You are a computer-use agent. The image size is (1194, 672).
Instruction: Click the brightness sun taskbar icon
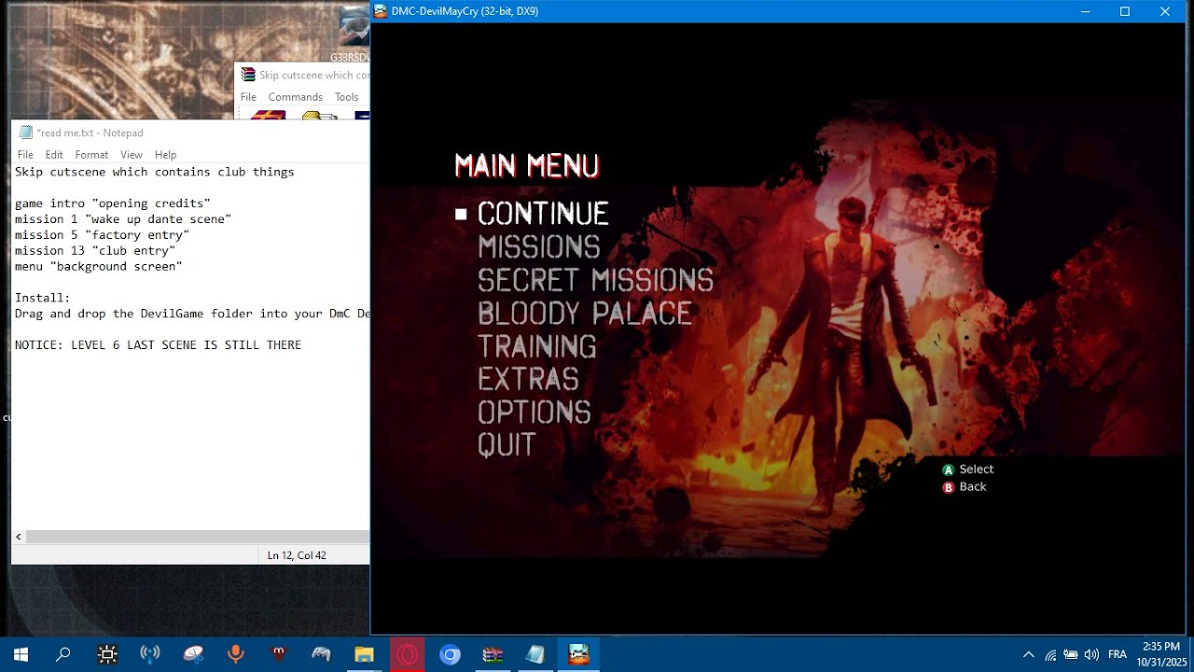[x=107, y=654]
